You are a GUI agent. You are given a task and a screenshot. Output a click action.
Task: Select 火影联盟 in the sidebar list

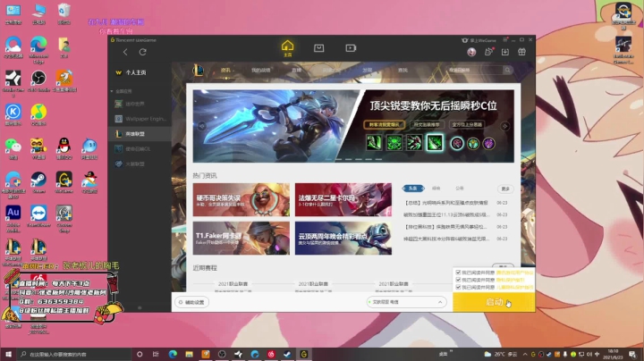coord(140,164)
